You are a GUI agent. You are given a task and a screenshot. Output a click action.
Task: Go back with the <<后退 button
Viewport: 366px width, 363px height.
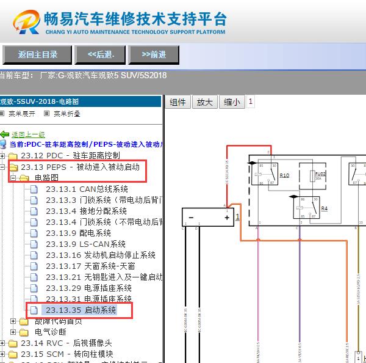click(x=100, y=55)
